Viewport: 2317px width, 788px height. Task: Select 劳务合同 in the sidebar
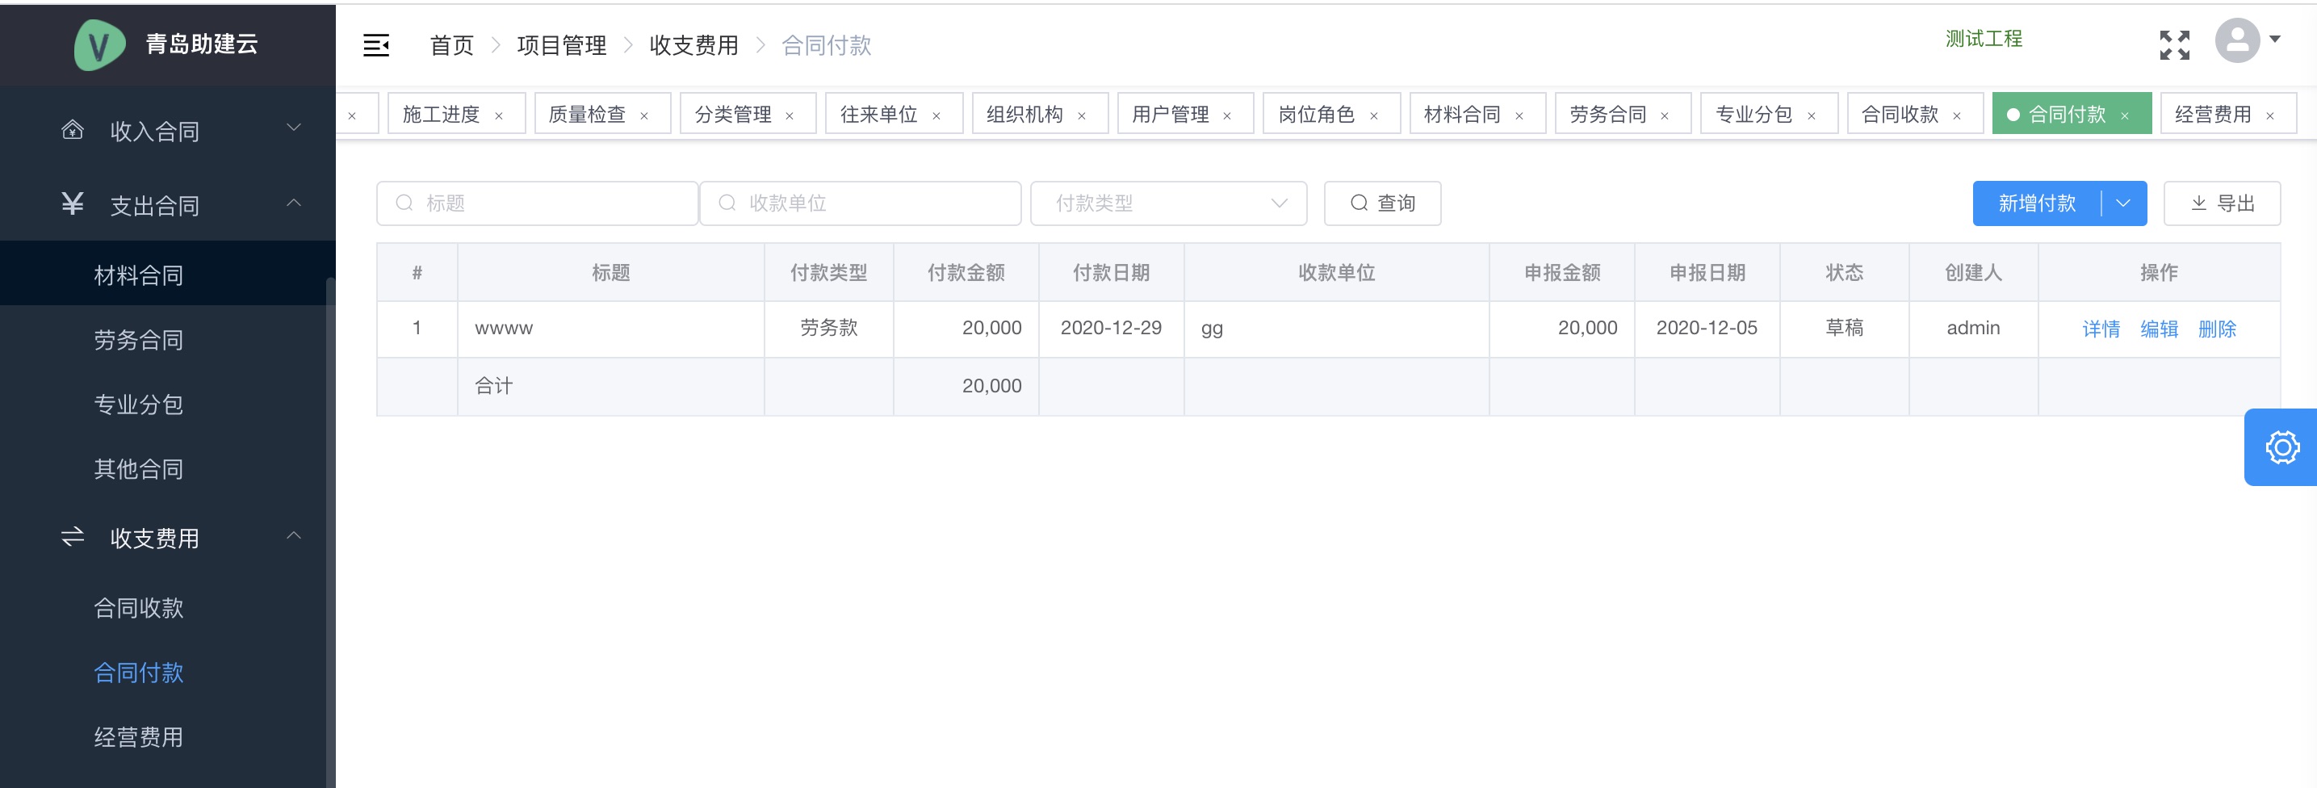[x=139, y=340]
